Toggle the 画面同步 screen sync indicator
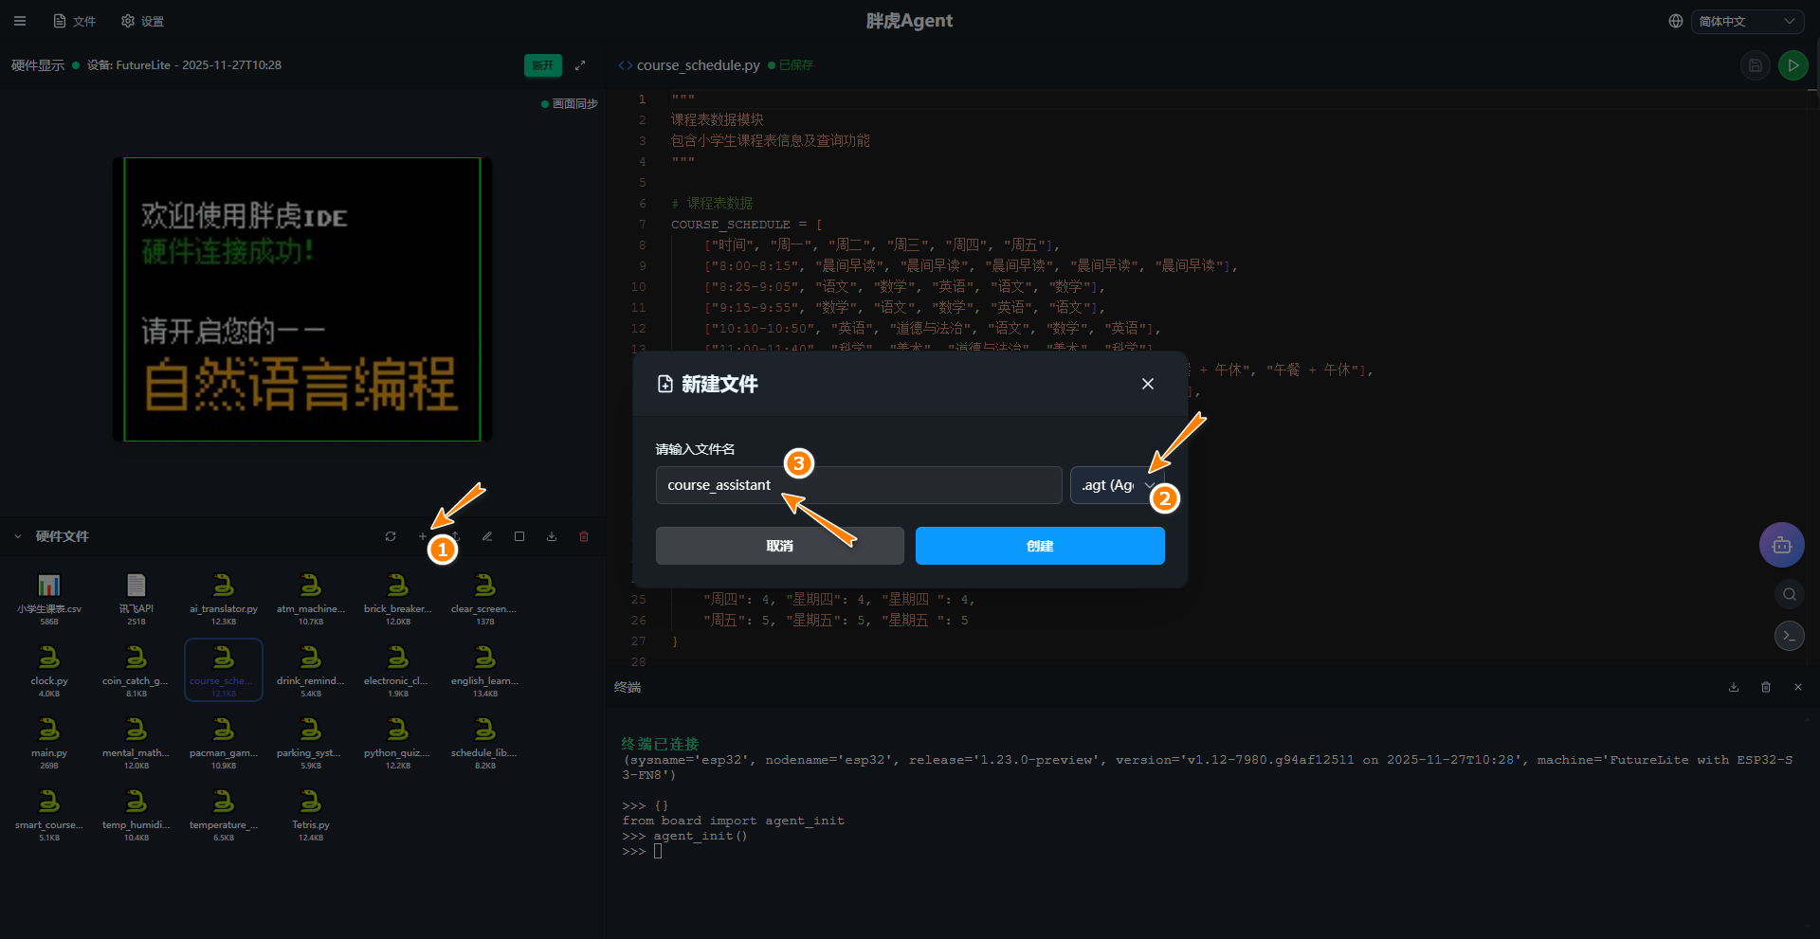 (x=570, y=104)
